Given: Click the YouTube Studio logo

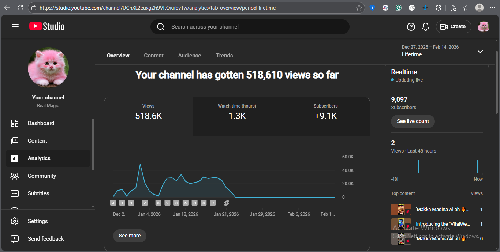Looking at the screenshot, I should click(x=47, y=26).
